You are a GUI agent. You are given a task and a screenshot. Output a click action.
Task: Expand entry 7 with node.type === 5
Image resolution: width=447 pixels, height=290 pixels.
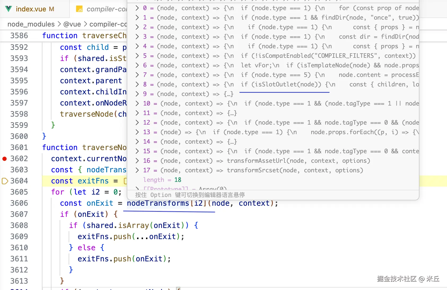click(137, 75)
